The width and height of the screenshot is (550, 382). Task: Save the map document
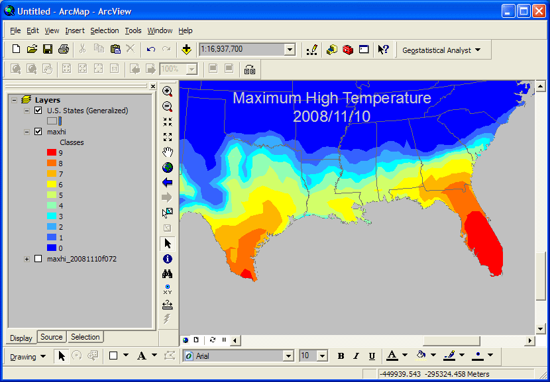pos(48,50)
